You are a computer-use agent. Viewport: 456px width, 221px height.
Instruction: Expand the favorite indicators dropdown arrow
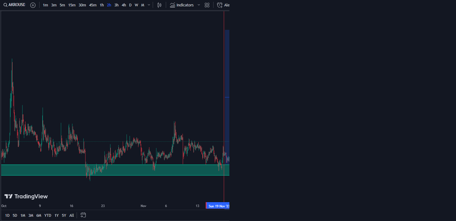tap(199, 5)
